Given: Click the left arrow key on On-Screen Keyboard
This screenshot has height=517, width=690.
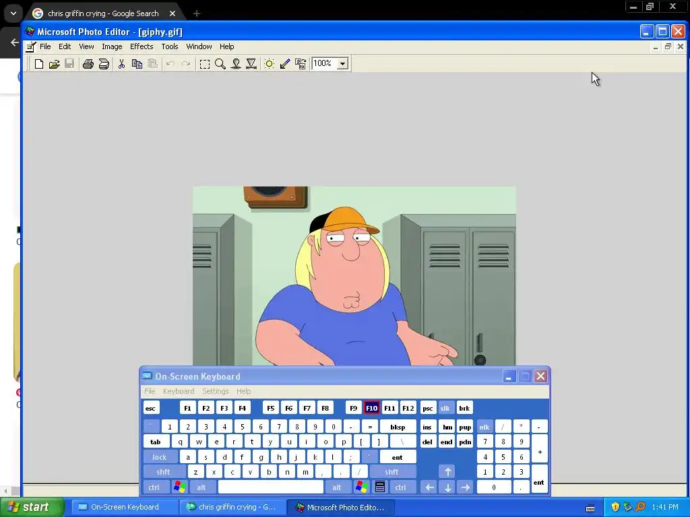Looking at the screenshot, I should pos(429,487).
